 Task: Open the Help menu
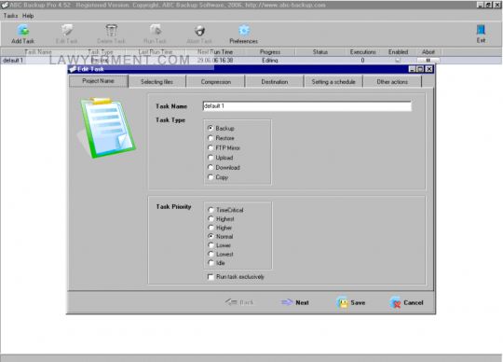pyautogui.click(x=28, y=16)
